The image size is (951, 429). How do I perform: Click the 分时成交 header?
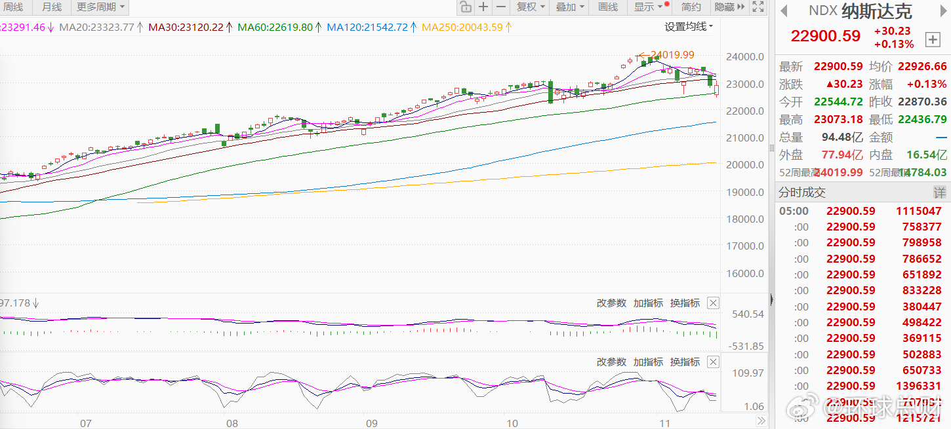click(x=801, y=193)
